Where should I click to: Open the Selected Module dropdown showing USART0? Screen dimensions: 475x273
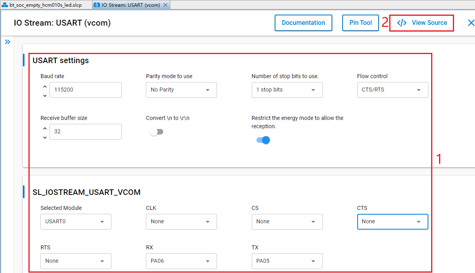(75, 221)
